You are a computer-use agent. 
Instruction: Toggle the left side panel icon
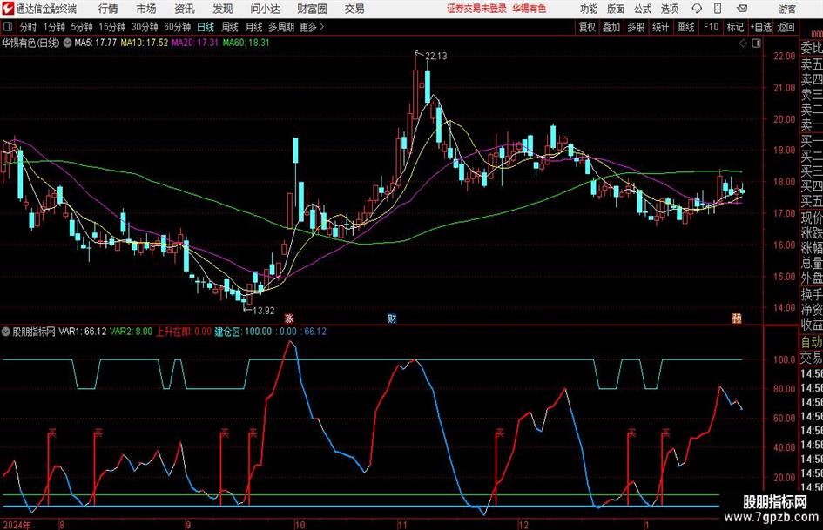8,27
